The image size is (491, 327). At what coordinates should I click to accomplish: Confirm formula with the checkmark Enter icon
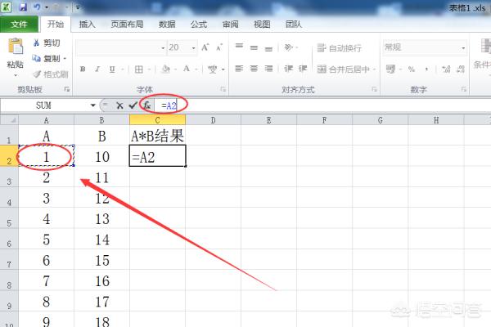coord(133,105)
